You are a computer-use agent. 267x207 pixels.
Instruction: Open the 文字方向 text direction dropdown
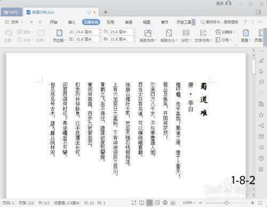point(203,36)
